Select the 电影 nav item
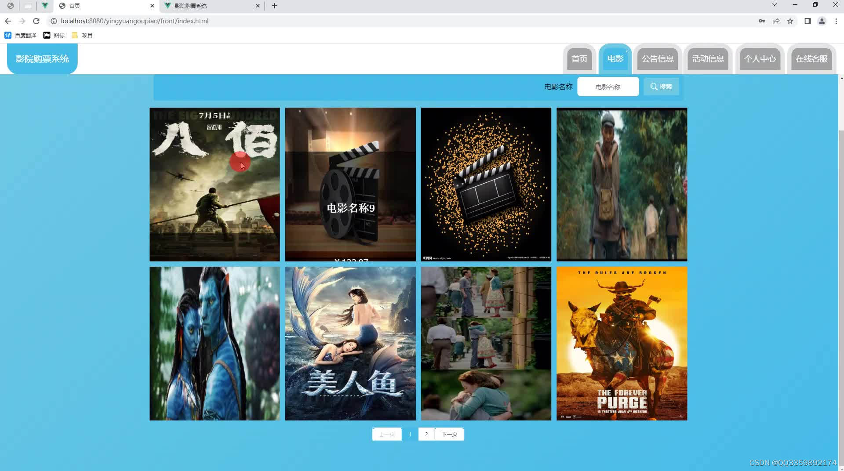Screen dimensions: 844x471 pos(615,59)
